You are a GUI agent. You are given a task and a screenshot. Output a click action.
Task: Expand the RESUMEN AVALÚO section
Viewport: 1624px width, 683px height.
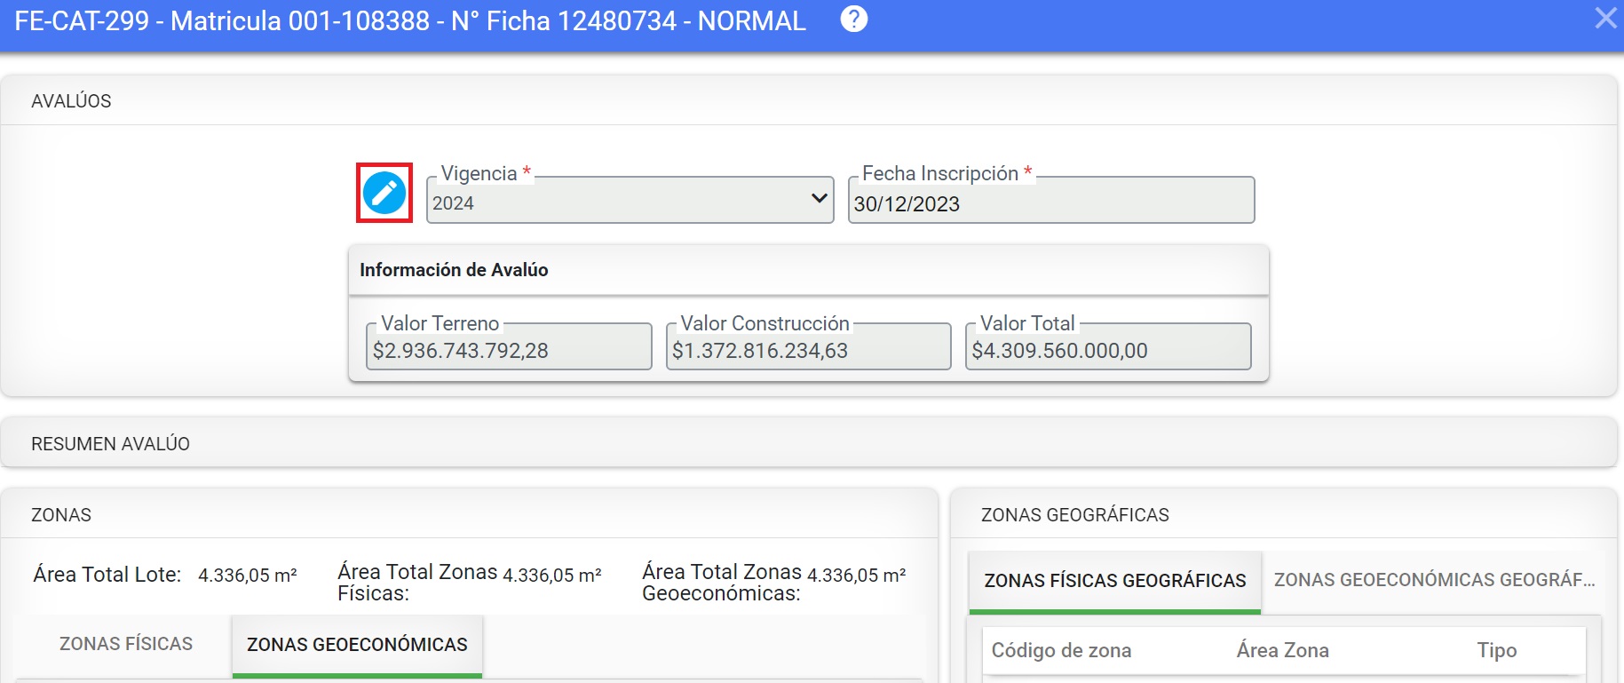tap(110, 444)
